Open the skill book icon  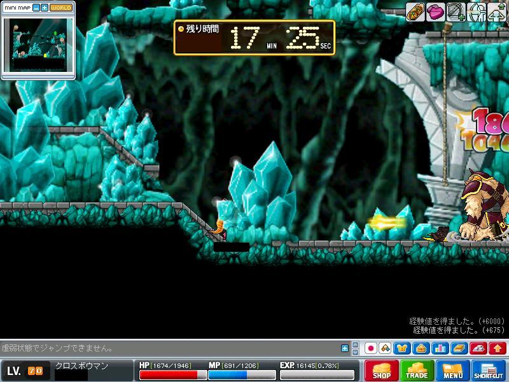point(459,348)
